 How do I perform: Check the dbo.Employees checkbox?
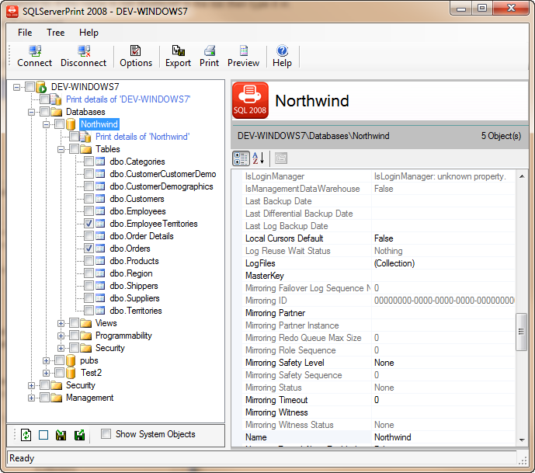click(89, 211)
